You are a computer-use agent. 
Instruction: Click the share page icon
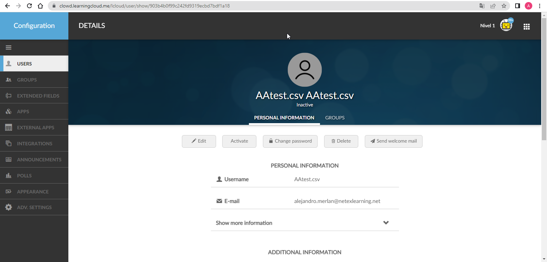[x=493, y=6]
